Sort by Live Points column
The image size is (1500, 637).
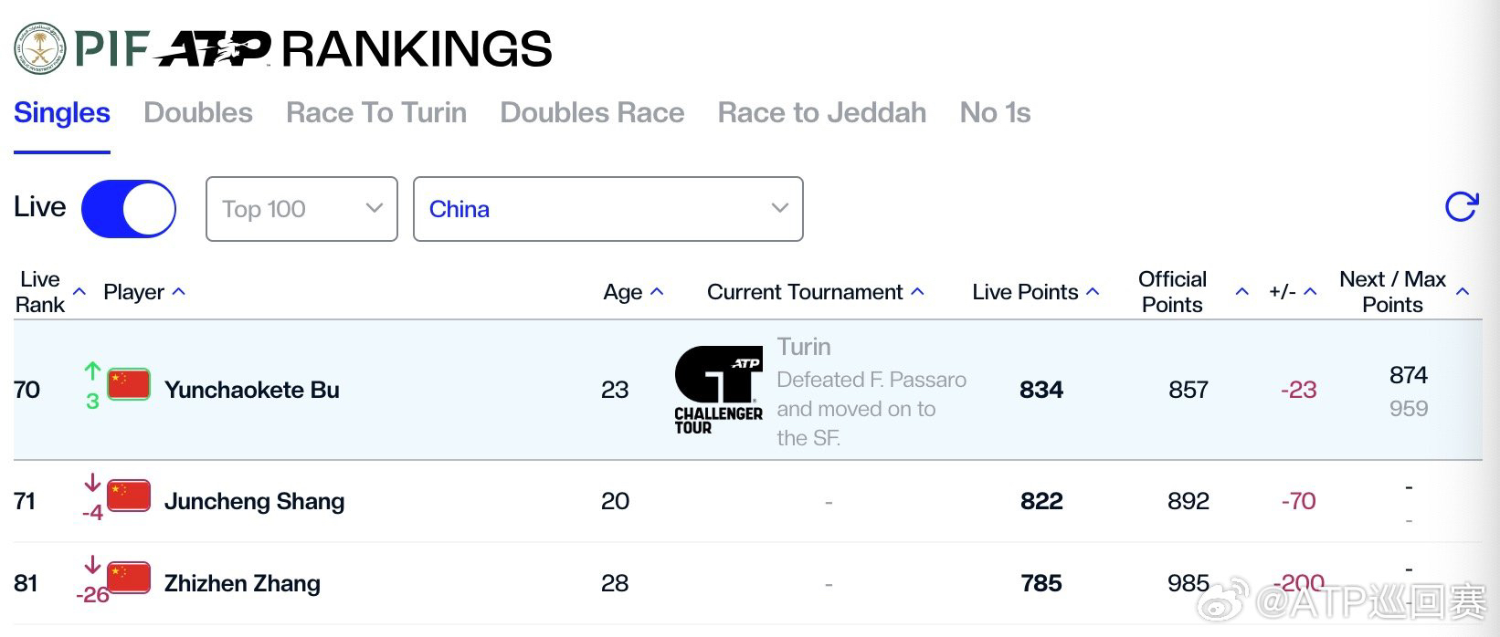[x=1035, y=292]
